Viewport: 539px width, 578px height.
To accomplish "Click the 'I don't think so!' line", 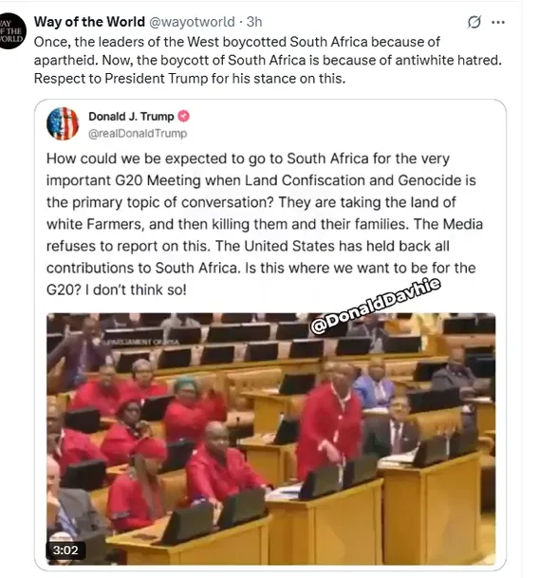I will coord(136,289).
